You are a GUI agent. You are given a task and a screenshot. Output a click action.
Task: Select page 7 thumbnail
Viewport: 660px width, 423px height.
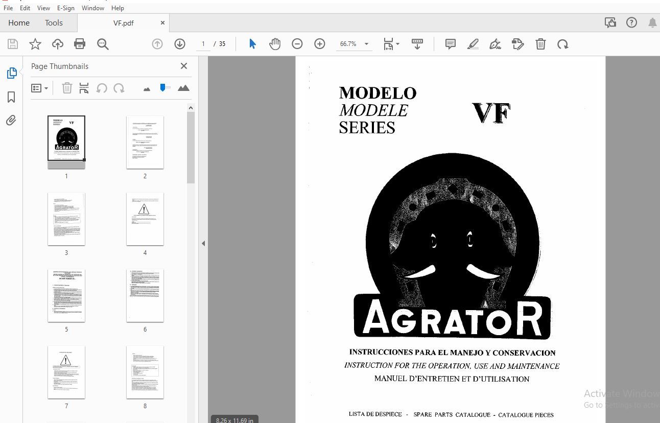pyautogui.click(x=66, y=372)
